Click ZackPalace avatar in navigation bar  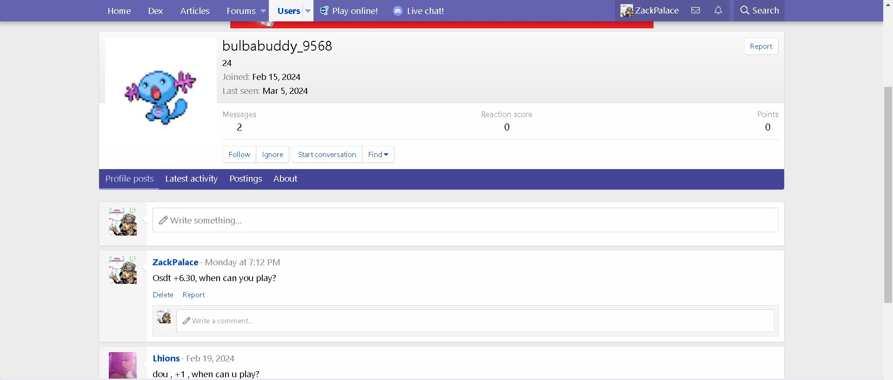point(626,10)
